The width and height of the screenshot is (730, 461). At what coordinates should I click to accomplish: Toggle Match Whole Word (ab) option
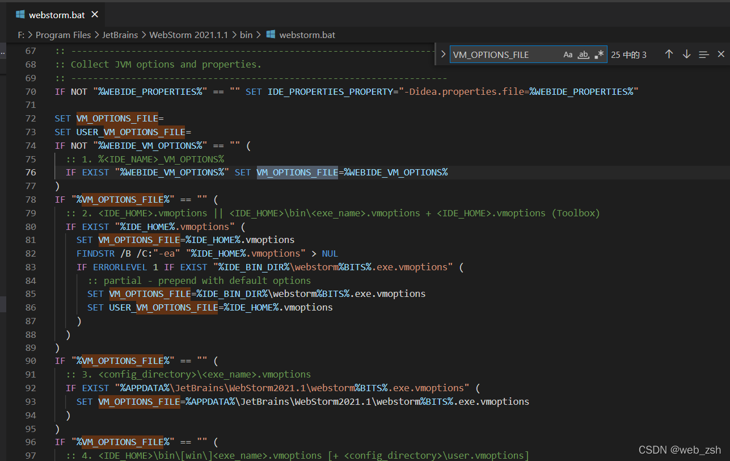pyautogui.click(x=584, y=55)
